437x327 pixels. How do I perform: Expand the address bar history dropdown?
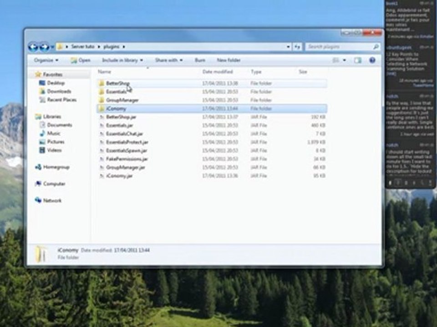[288, 47]
